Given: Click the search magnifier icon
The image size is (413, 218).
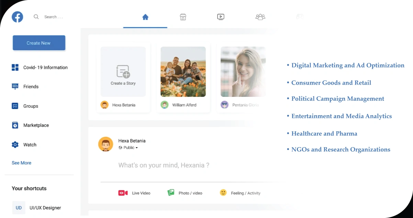Looking at the screenshot, I should 36,17.
